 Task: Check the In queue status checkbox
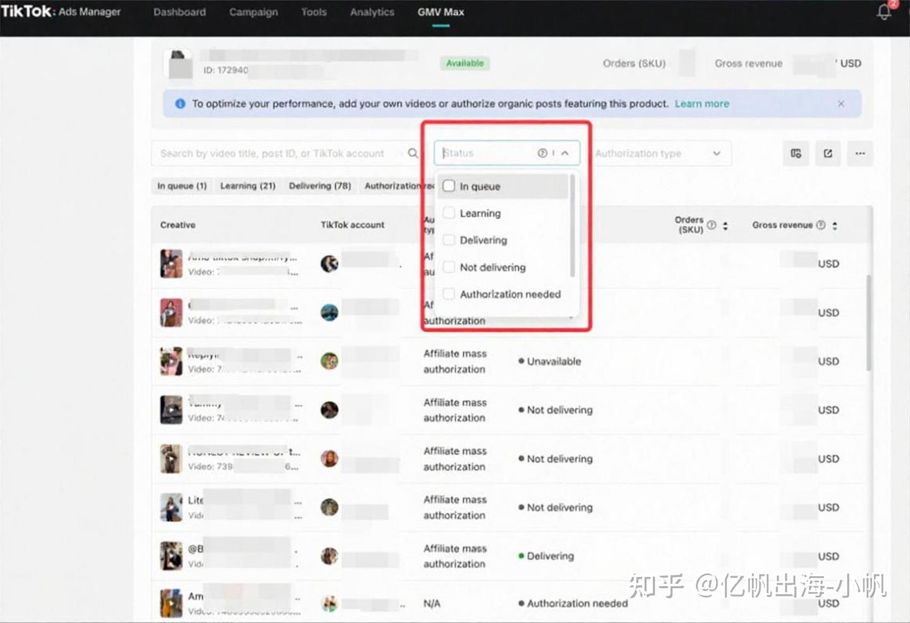pos(449,186)
